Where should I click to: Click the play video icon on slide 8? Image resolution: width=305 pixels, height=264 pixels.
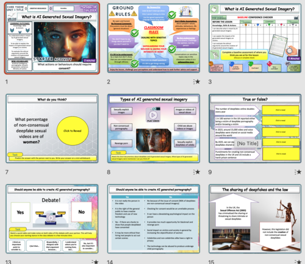pos(153,115)
